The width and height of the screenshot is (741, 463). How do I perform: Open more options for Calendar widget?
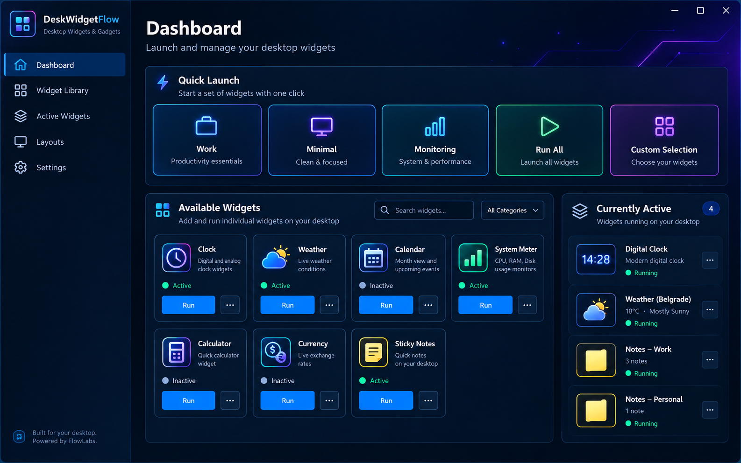click(x=428, y=305)
